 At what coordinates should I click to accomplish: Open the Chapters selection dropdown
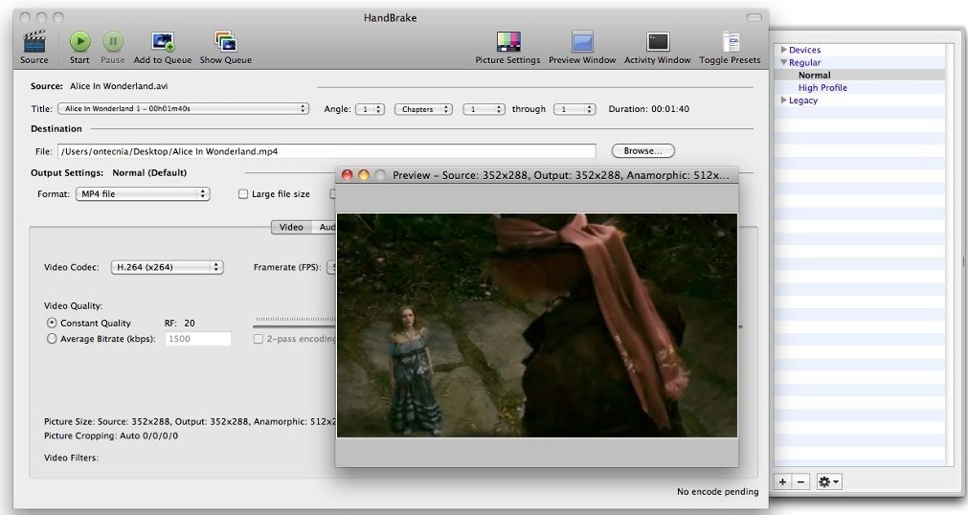[423, 109]
